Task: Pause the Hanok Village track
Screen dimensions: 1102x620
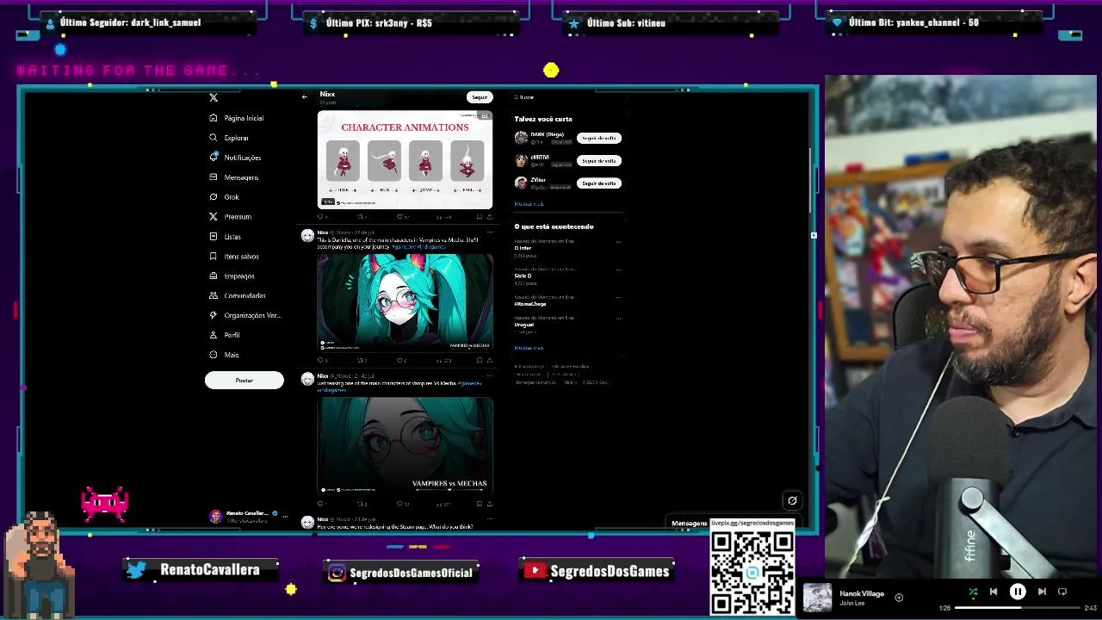Action: click(1018, 592)
